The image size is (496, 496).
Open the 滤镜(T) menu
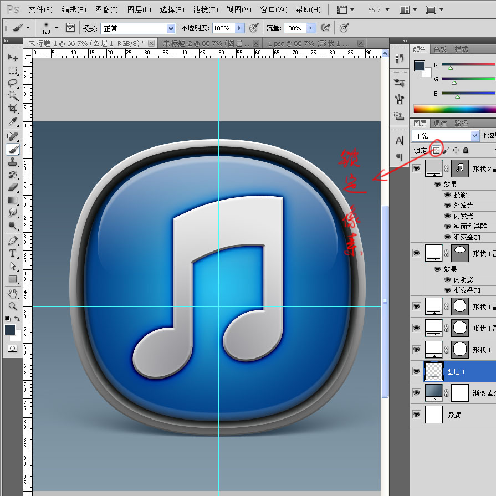coord(205,10)
